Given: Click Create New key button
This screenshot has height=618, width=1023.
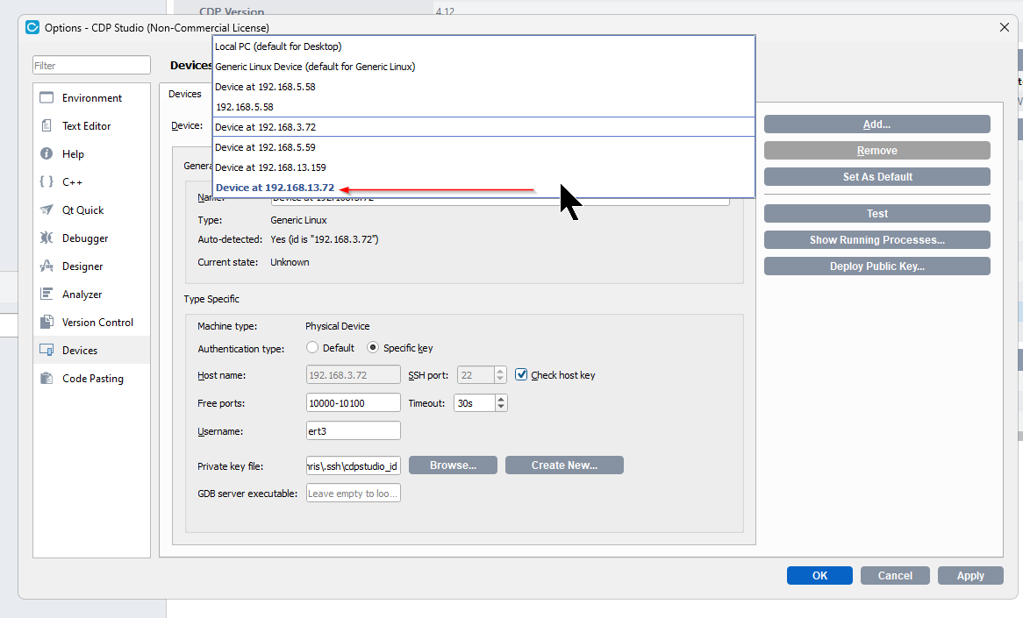Looking at the screenshot, I should [564, 465].
